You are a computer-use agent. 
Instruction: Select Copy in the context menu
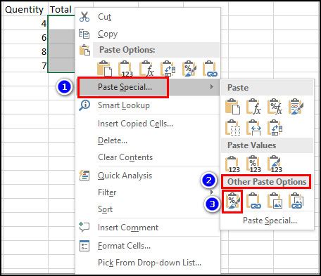[148, 34]
